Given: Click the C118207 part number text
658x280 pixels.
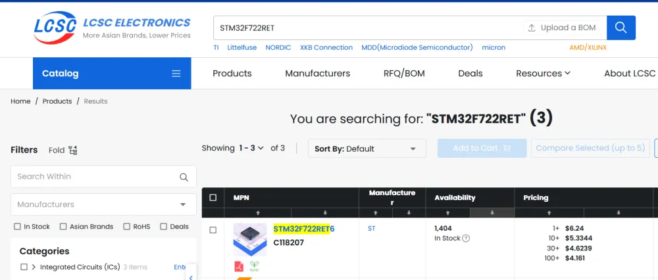Looking at the screenshot, I should click(289, 243).
